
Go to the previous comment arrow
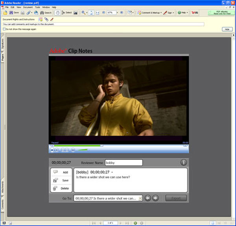pyautogui.click(x=147, y=198)
